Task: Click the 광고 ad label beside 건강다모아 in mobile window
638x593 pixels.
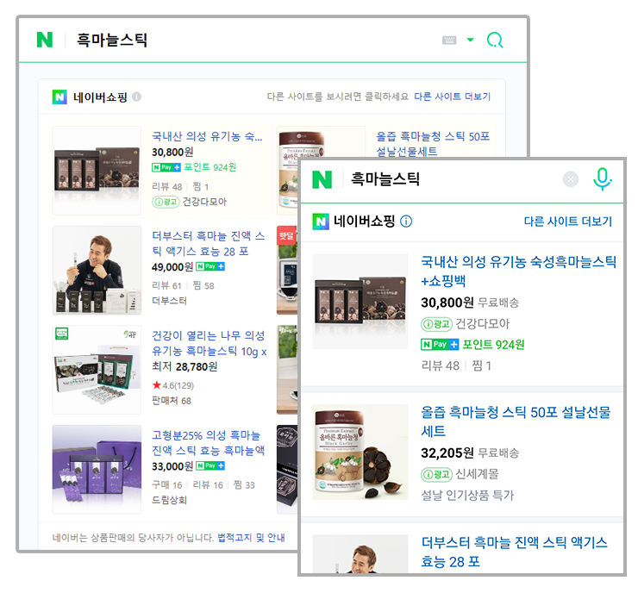Action: (x=436, y=324)
